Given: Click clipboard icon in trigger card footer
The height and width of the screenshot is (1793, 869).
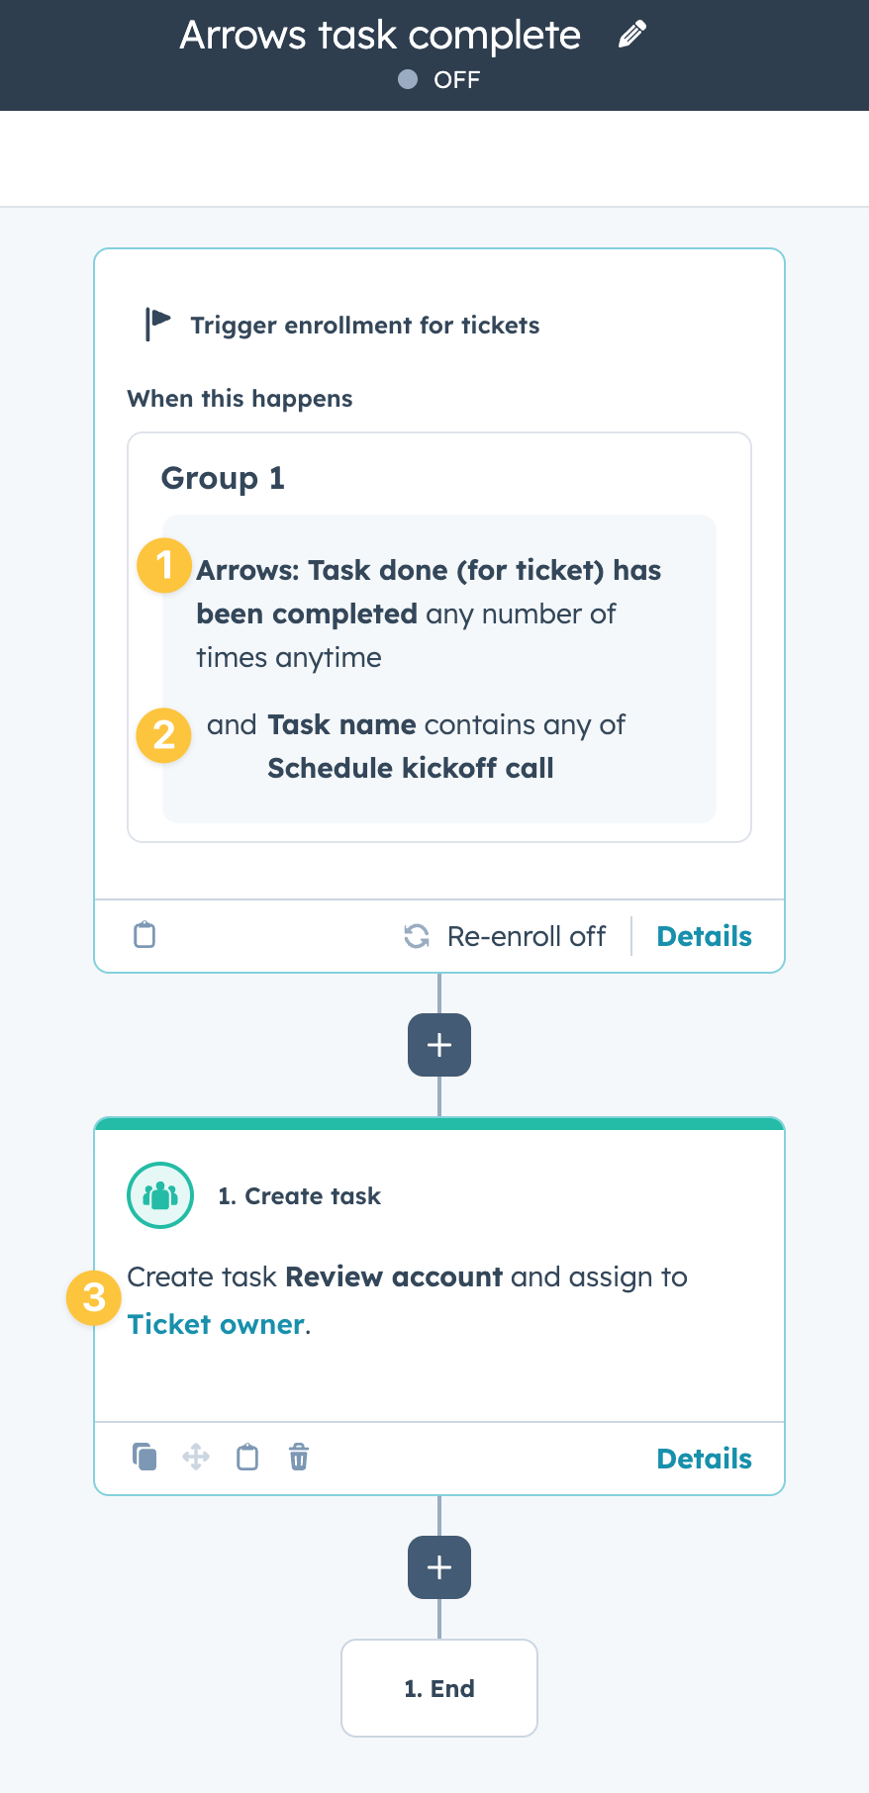Looking at the screenshot, I should (145, 935).
